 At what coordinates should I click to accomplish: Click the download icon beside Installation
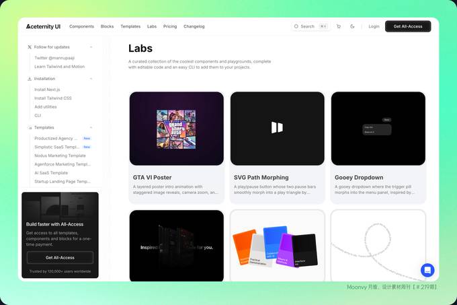click(x=30, y=79)
